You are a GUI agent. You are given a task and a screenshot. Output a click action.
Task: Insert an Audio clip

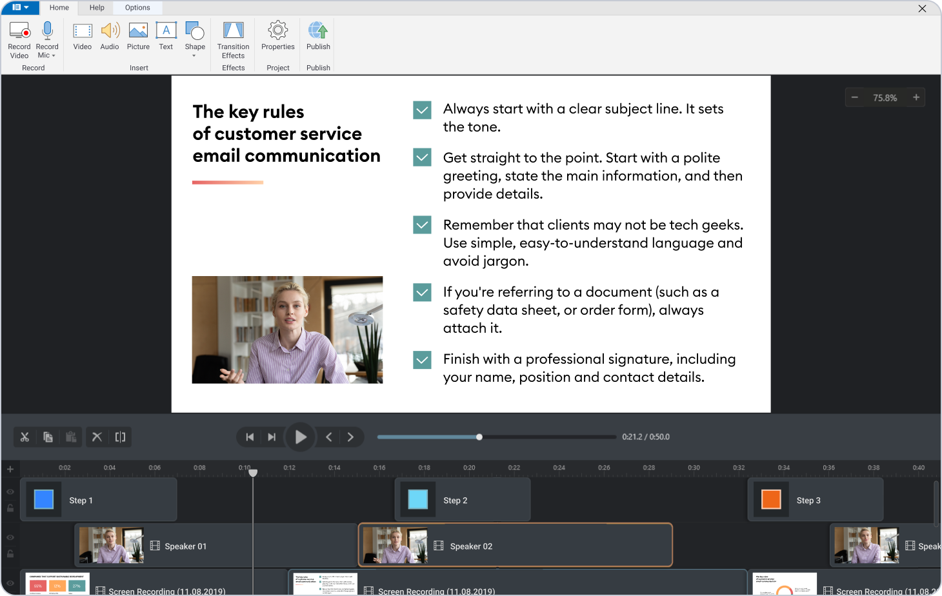click(x=110, y=37)
